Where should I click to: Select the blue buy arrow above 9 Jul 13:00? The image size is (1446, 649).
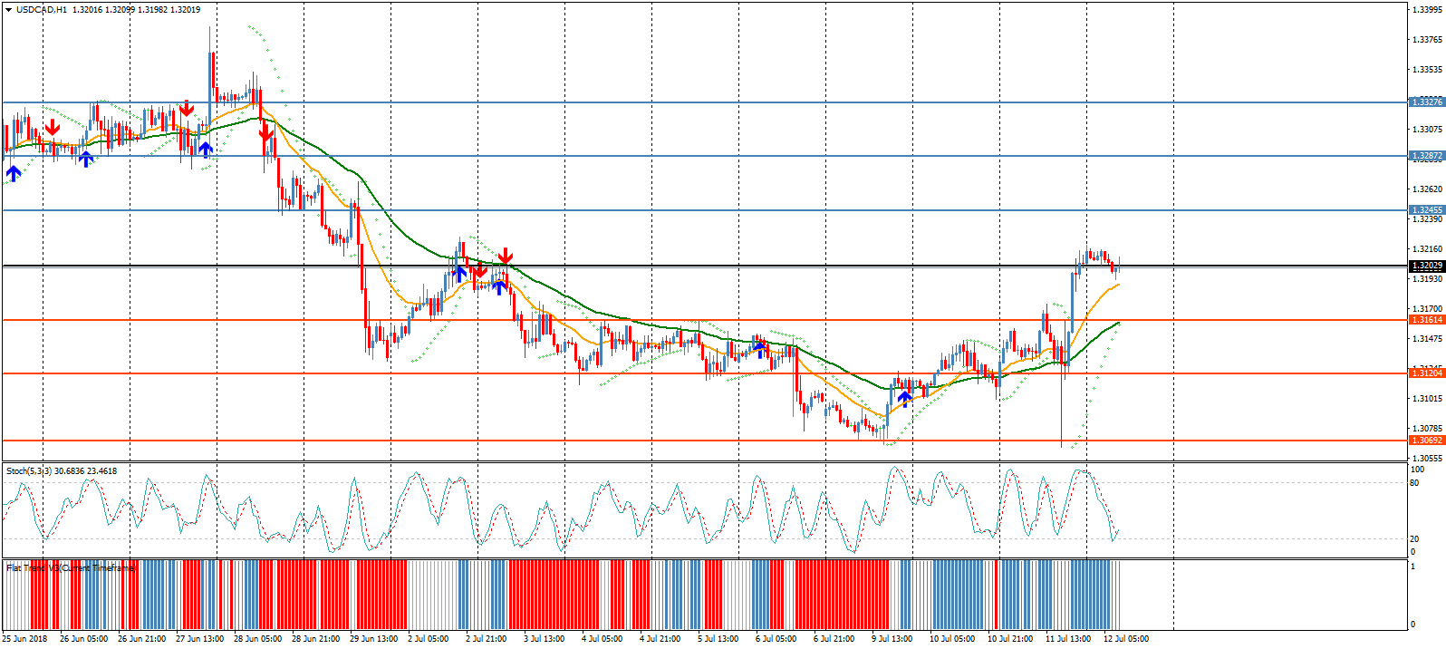pos(904,398)
